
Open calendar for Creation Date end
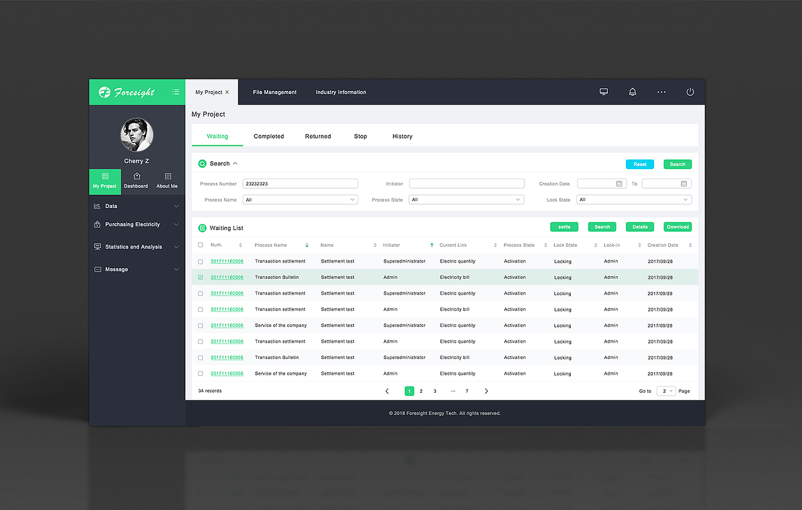point(684,184)
